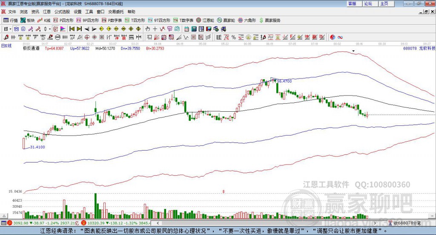Open the 六角形 hexagon tool

(x=247, y=20)
